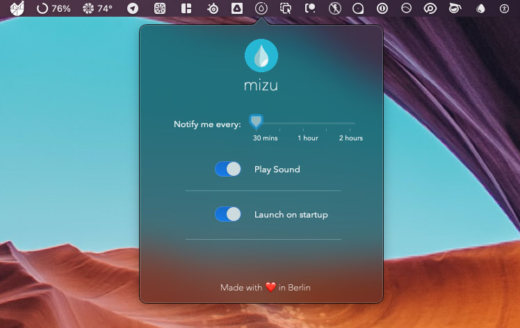Open the accessibility person menu bar icon

point(505,8)
